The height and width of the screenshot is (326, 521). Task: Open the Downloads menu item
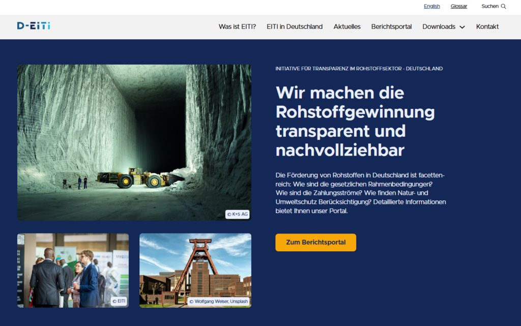(439, 26)
